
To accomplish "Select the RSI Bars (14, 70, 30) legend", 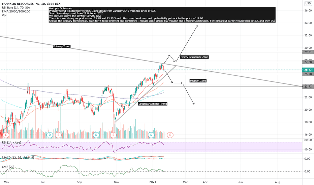I will (x=15, y=8).
